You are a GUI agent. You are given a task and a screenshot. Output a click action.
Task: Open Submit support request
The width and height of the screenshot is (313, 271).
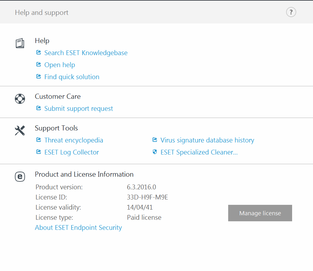click(x=78, y=109)
